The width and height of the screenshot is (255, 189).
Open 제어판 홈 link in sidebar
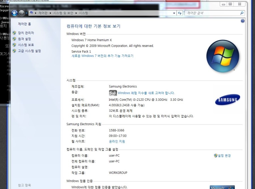(x=24, y=24)
